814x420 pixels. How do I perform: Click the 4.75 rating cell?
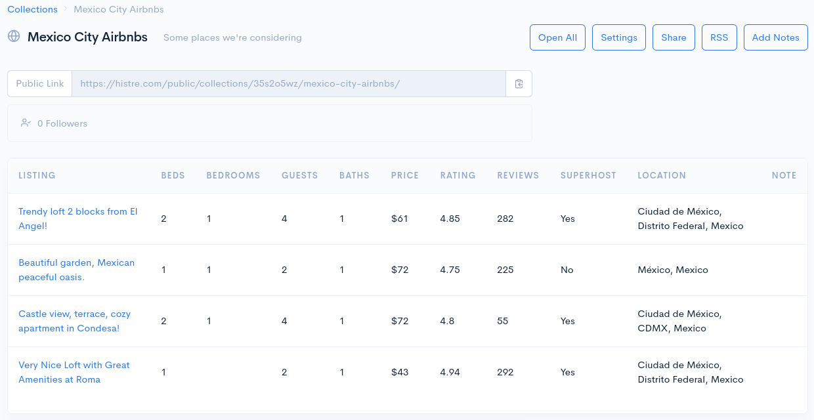click(450, 270)
